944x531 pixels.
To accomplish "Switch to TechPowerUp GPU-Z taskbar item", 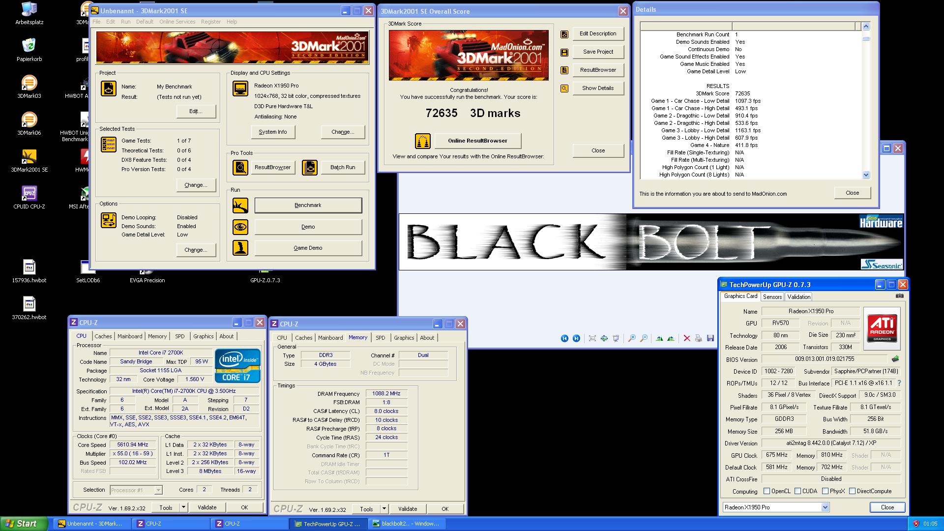I will [328, 524].
